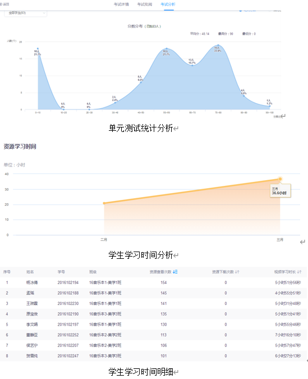Click the 三月 data point on the orange line
The image size is (308, 379).
(280, 179)
